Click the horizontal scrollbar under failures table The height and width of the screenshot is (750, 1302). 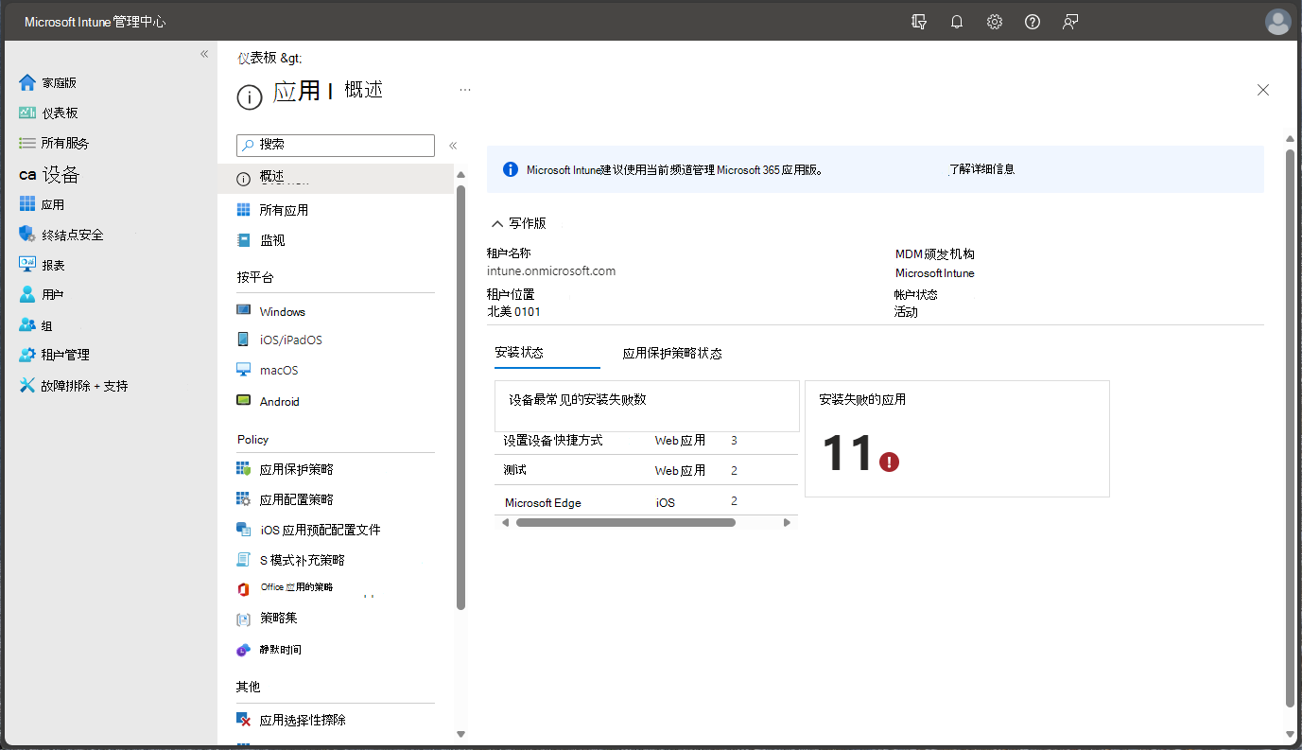point(625,522)
